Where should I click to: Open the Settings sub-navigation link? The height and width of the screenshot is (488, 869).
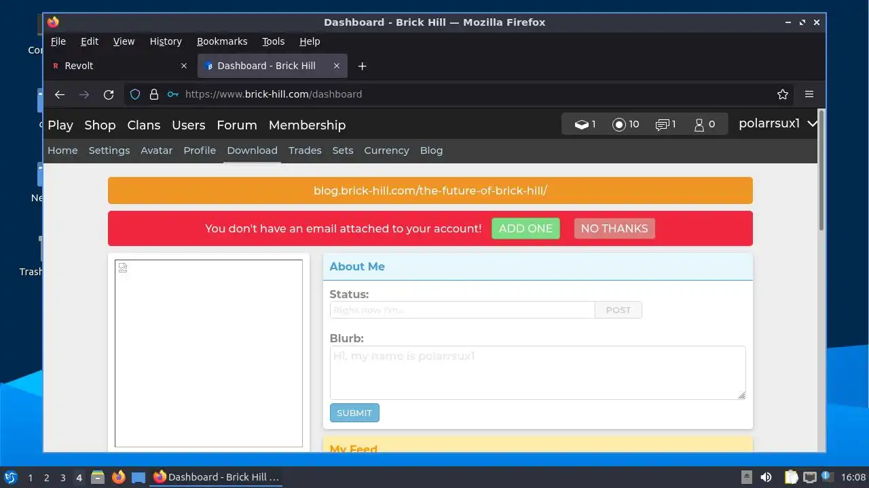[109, 150]
